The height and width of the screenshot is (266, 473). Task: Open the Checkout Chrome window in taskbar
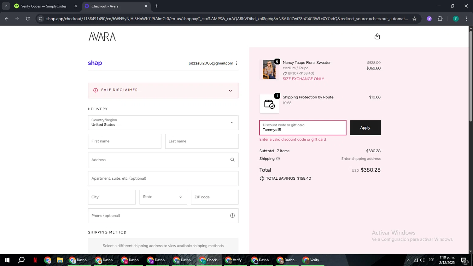click(210, 260)
